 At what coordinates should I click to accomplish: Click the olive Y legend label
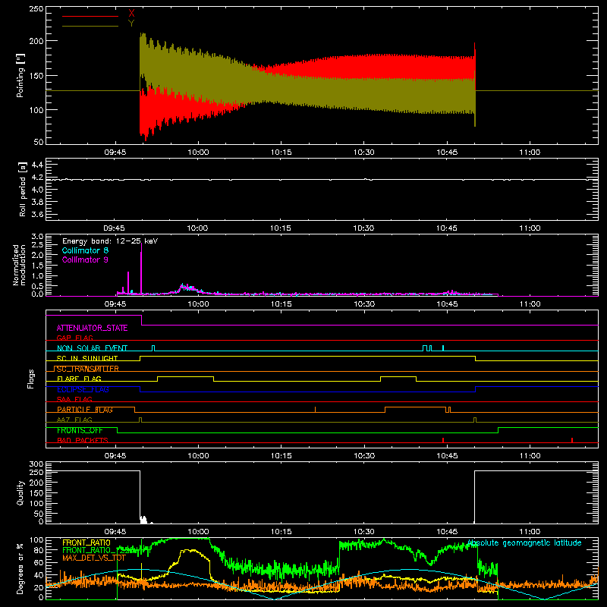(131, 24)
